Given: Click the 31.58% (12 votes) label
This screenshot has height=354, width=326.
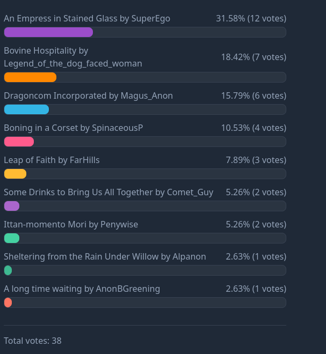Looking at the screenshot, I should coord(251,19).
